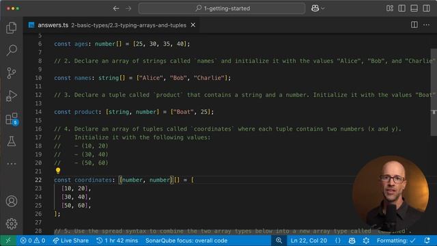Open the Copilot chat icon in title bar

(x=315, y=8)
